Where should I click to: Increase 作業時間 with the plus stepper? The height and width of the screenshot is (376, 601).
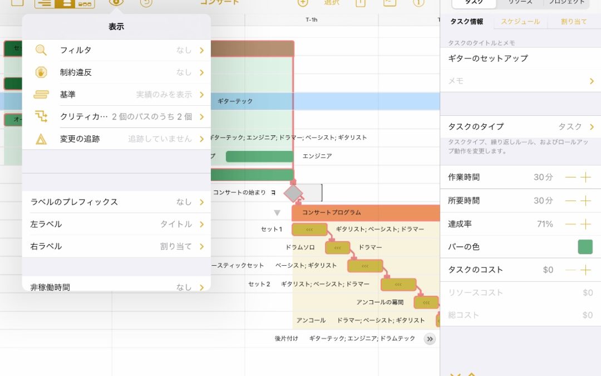(585, 177)
